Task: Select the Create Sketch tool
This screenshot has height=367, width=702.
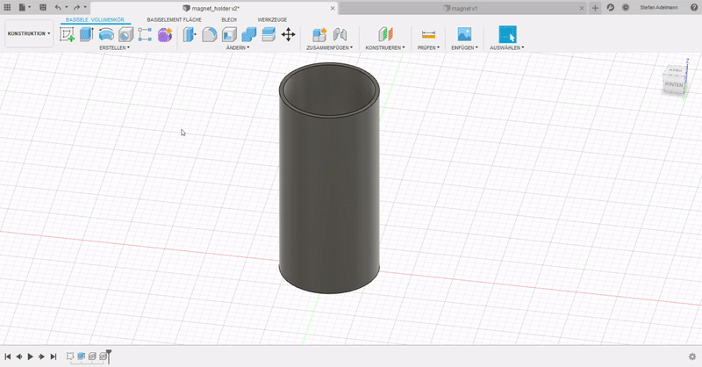Action: click(67, 35)
